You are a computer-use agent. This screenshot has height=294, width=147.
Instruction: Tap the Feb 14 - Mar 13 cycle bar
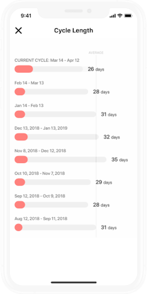(x=51, y=92)
